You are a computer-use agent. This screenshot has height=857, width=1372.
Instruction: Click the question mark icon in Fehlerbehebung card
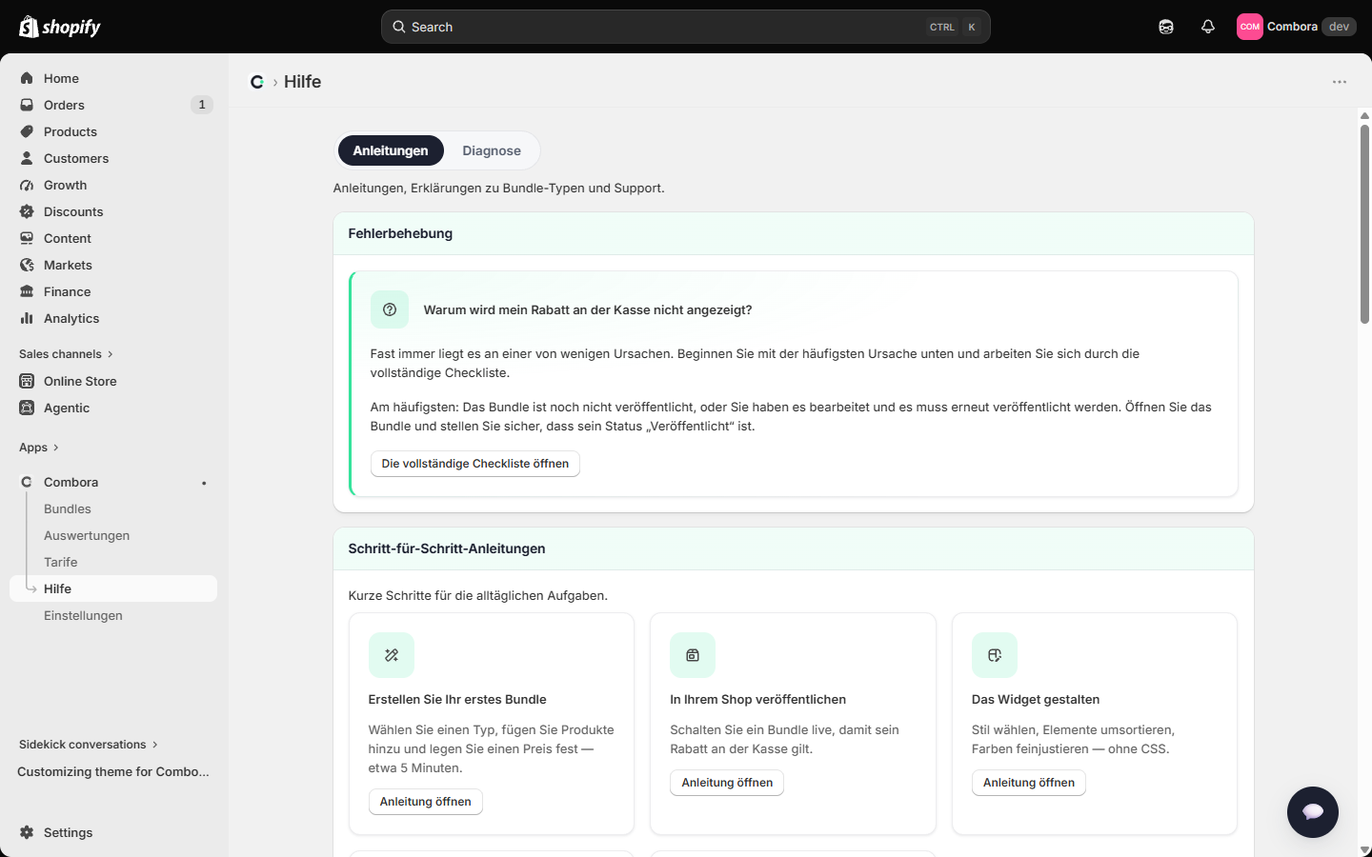point(390,309)
